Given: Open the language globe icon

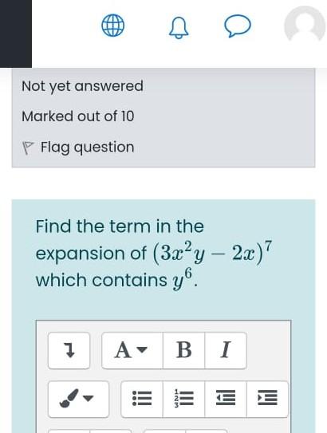Looking at the screenshot, I should pyautogui.click(x=113, y=26).
